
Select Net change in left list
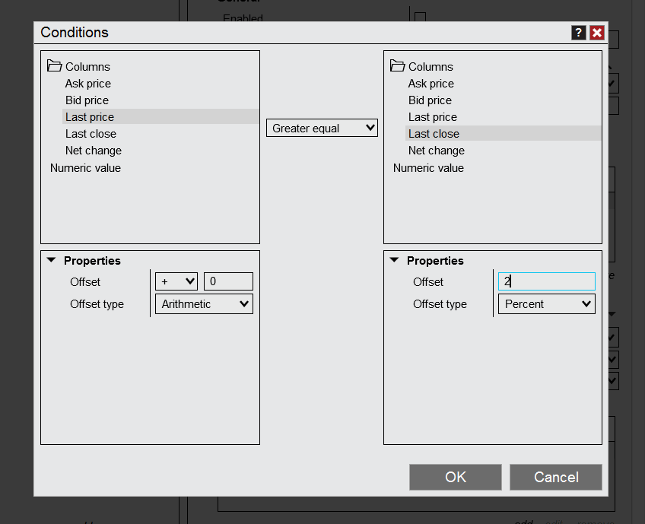coord(94,151)
